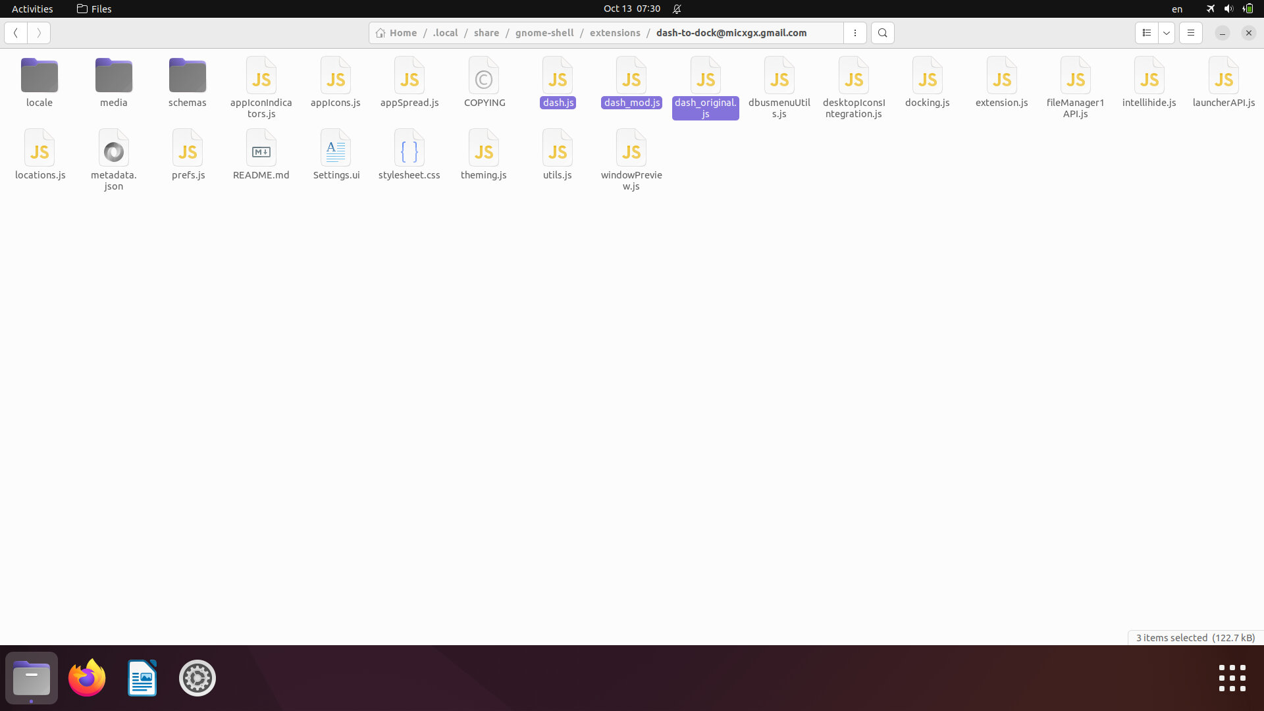Select the schemas folder

pos(187,78)
